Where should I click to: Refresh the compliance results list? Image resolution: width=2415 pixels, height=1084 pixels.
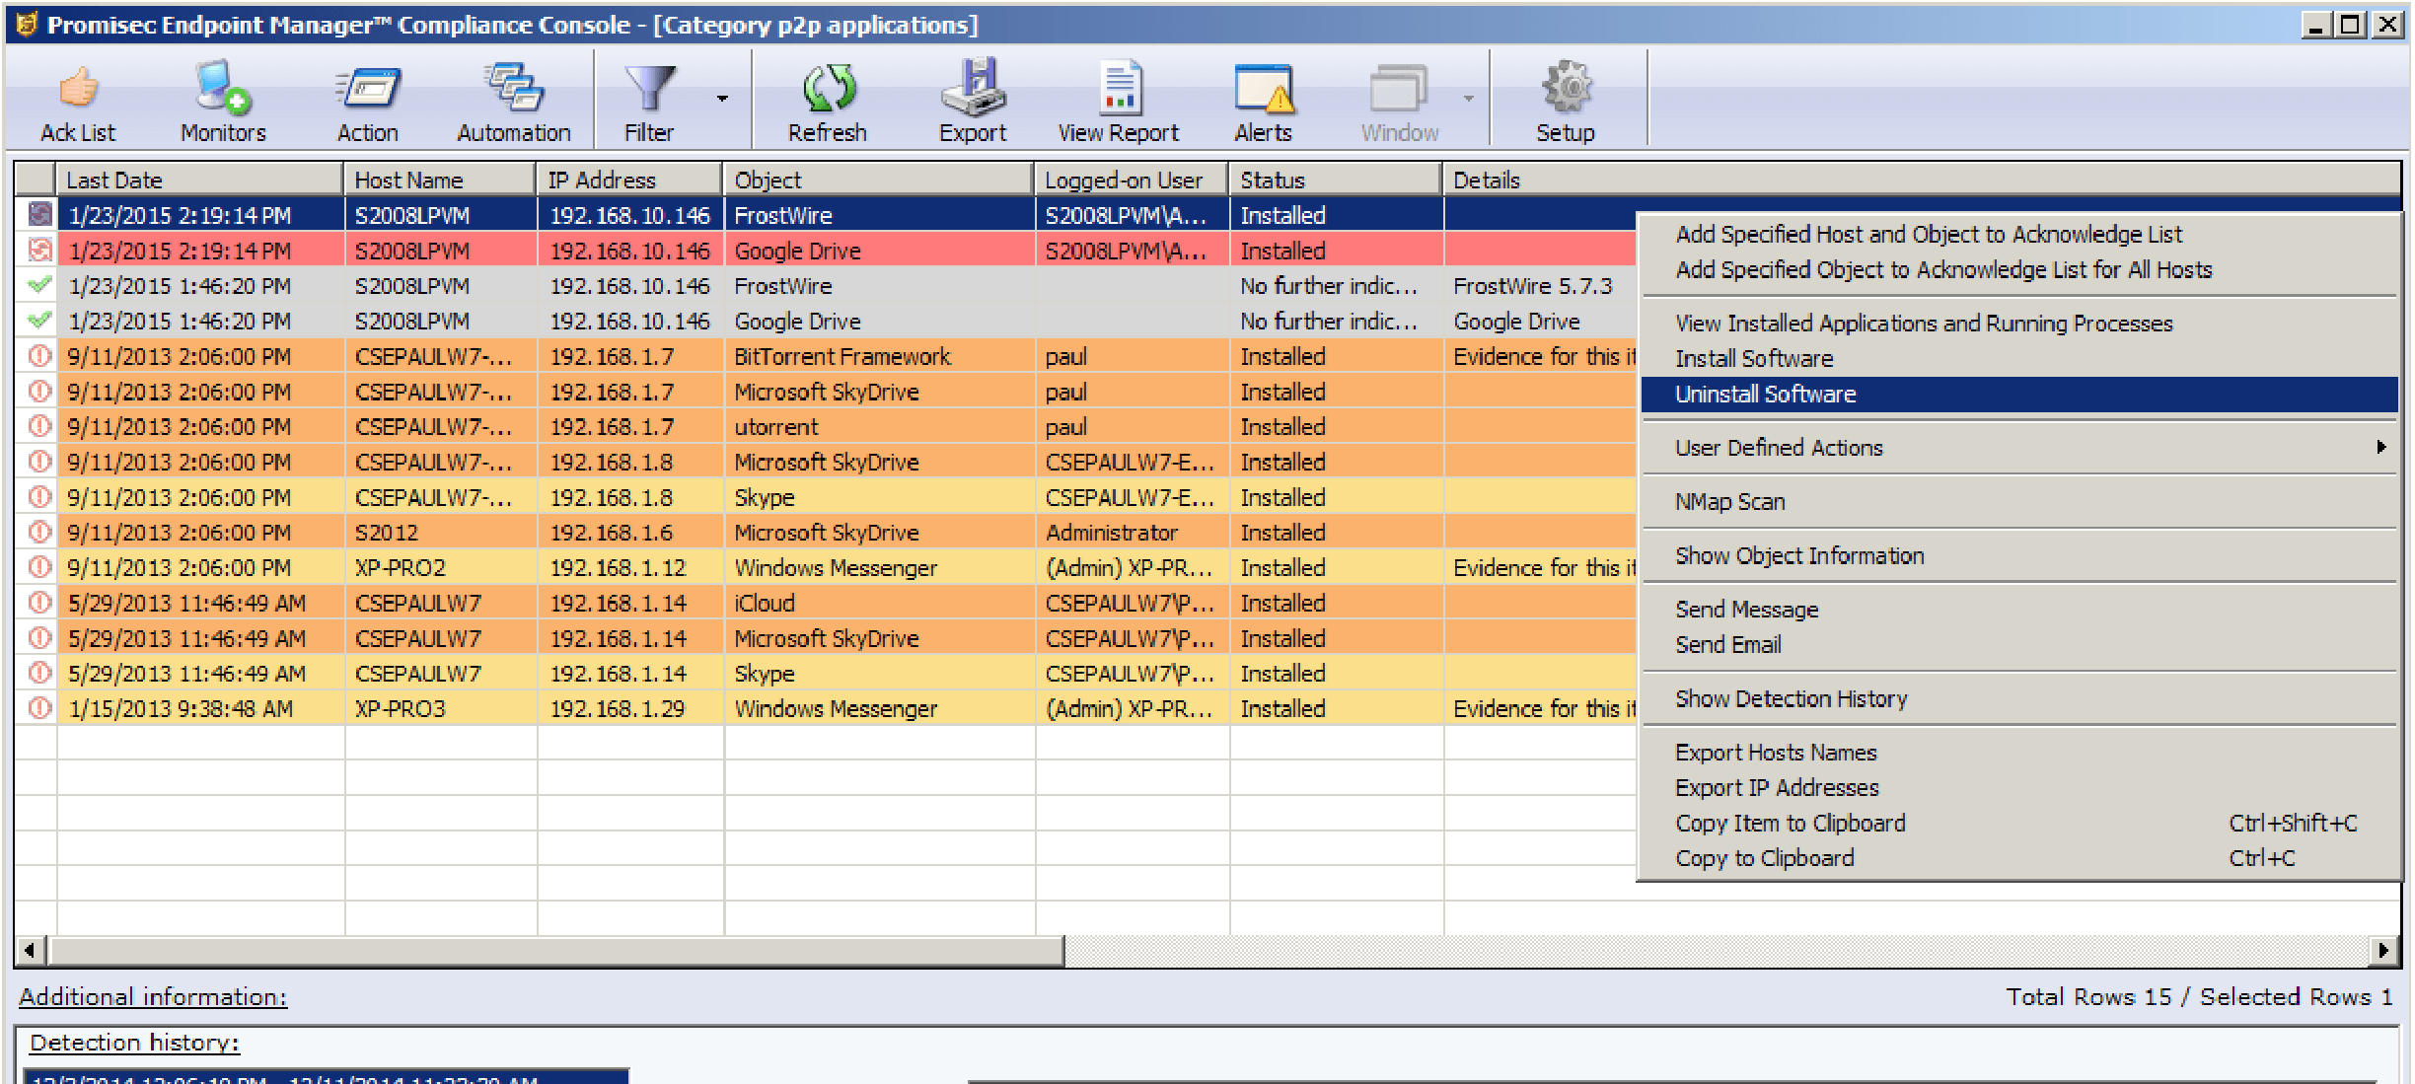point(827,99)
